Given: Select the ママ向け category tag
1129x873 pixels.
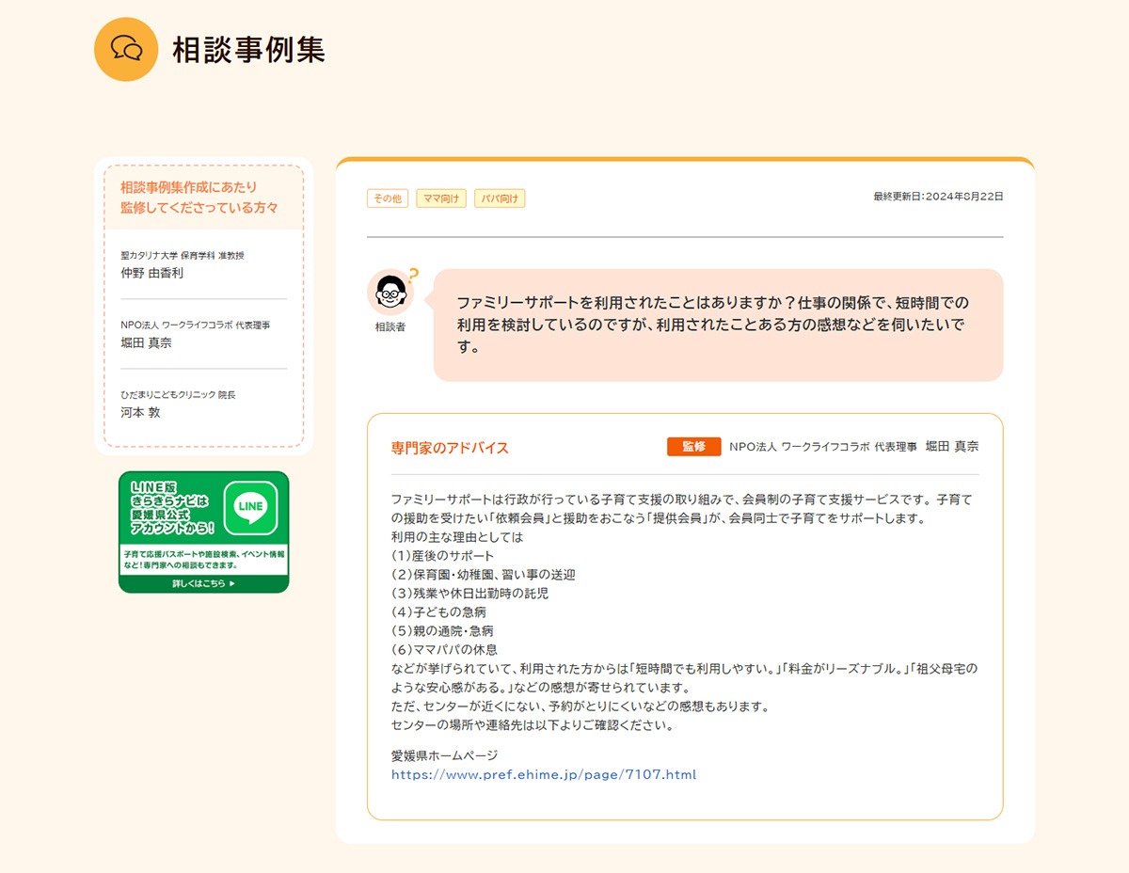Looking at the screenshot, I should (x=441, y=198).
